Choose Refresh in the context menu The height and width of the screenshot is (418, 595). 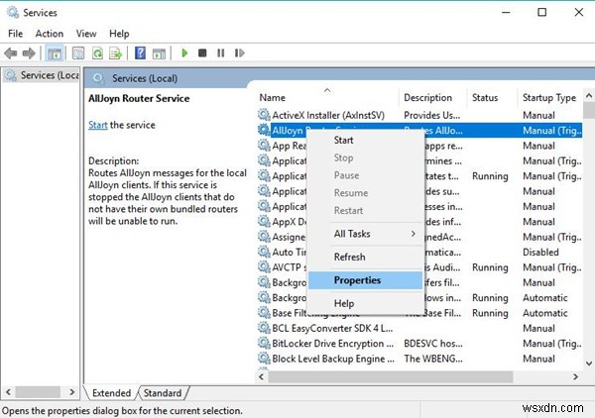point(365,257)
